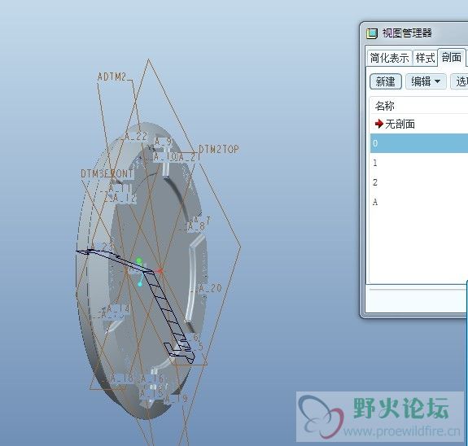Screen dimensions: 468x446
Task: Select the green spin center handle
Action: [139, 261]
